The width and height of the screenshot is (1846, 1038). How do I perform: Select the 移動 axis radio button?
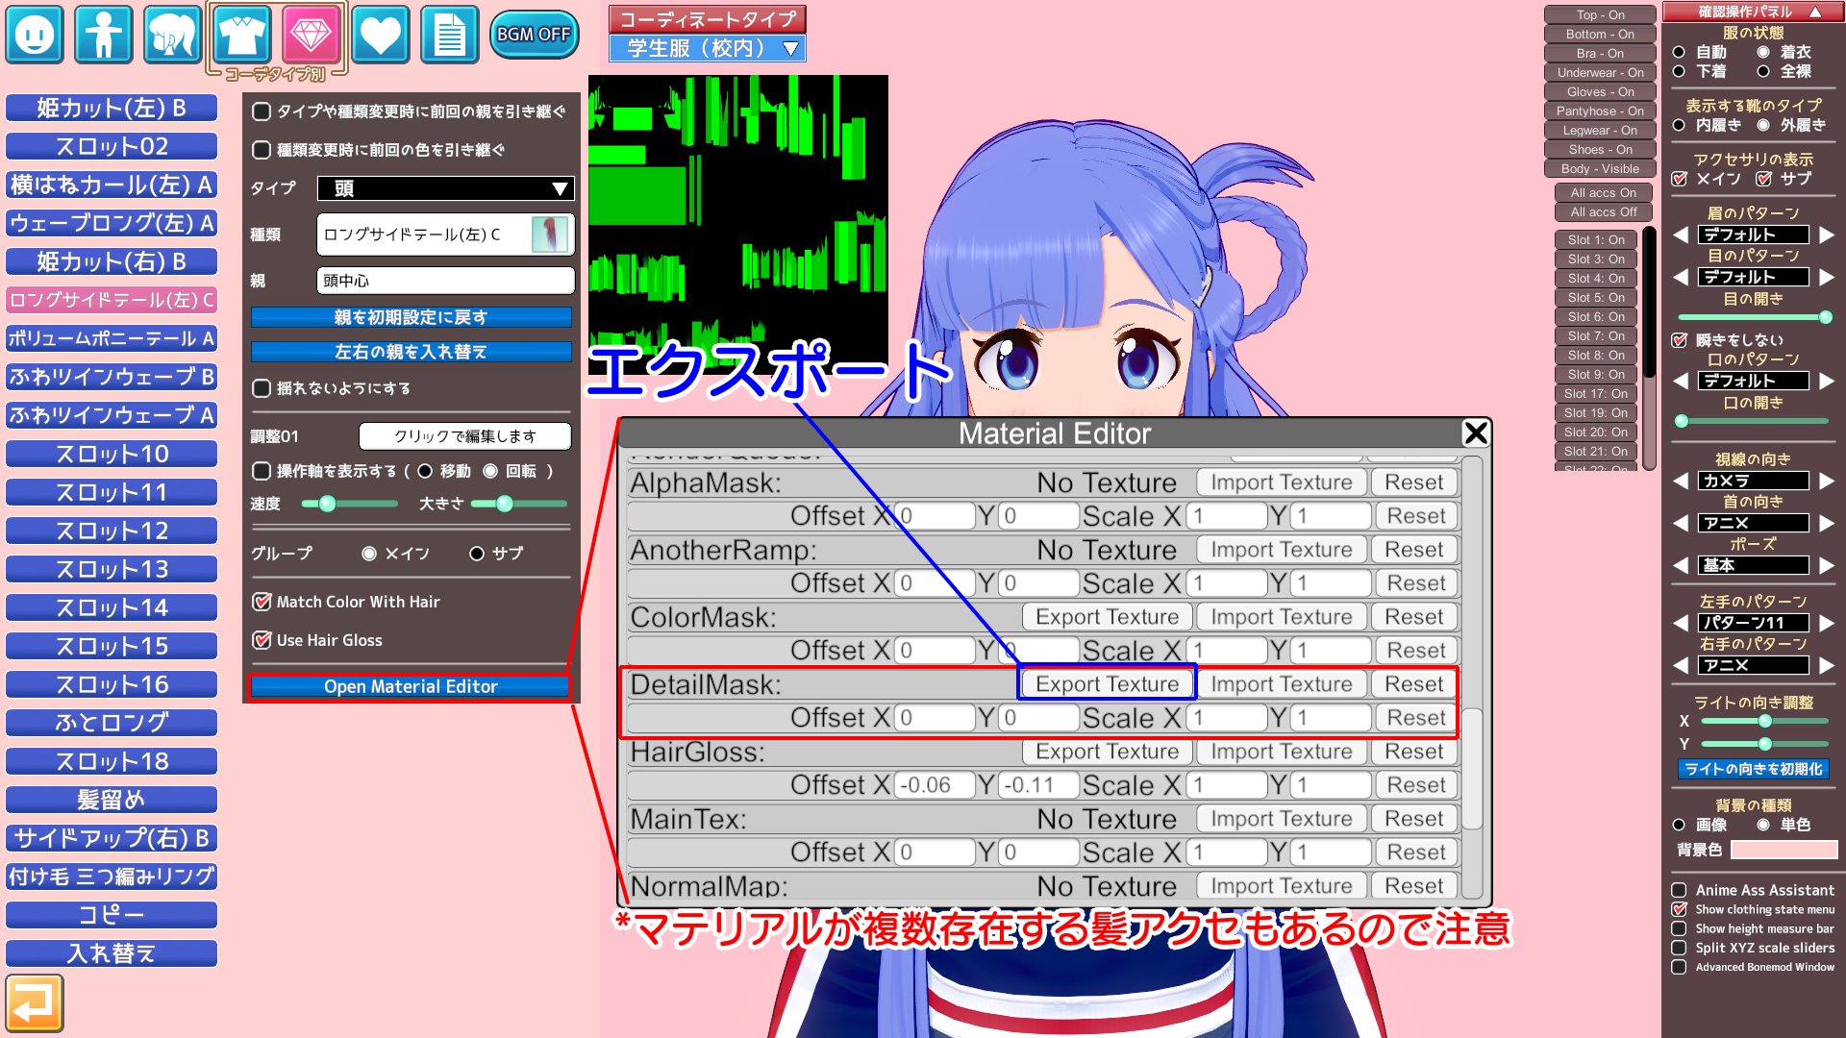tap(424, 471)
